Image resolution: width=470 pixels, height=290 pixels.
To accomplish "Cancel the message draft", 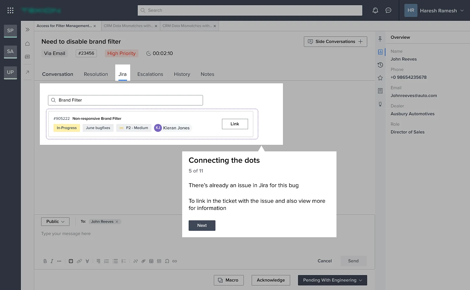I will click(x=325, y=261).
